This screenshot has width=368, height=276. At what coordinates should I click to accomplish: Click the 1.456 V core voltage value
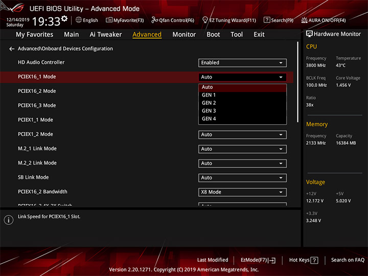tap(343, 85)
